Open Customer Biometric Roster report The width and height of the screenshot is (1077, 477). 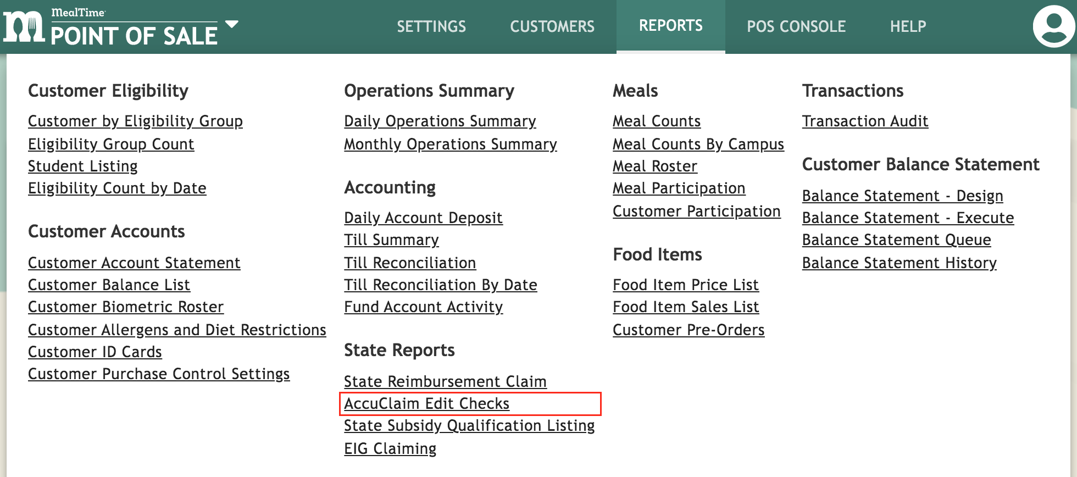(126, 307)
